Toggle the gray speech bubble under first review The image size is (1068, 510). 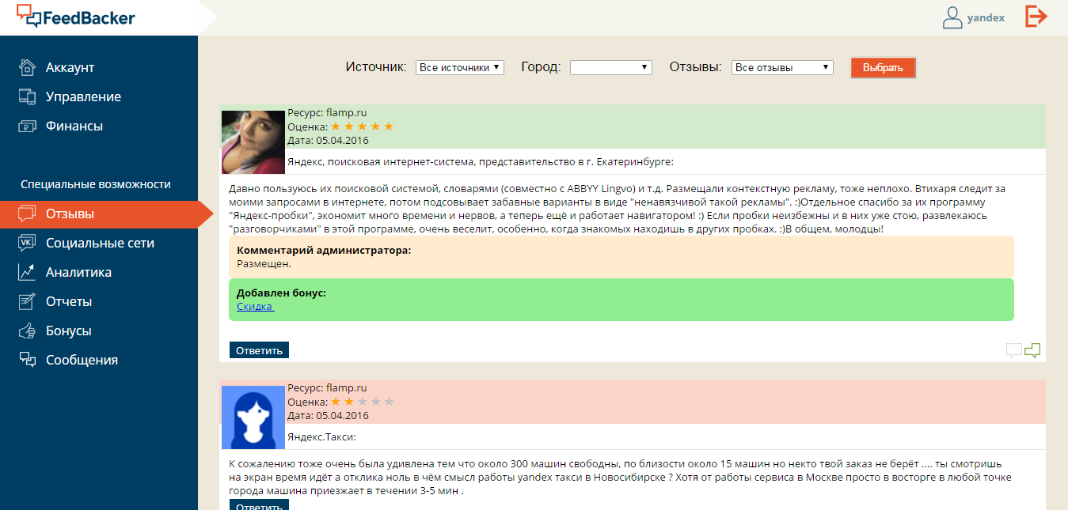click(1013, 349)
